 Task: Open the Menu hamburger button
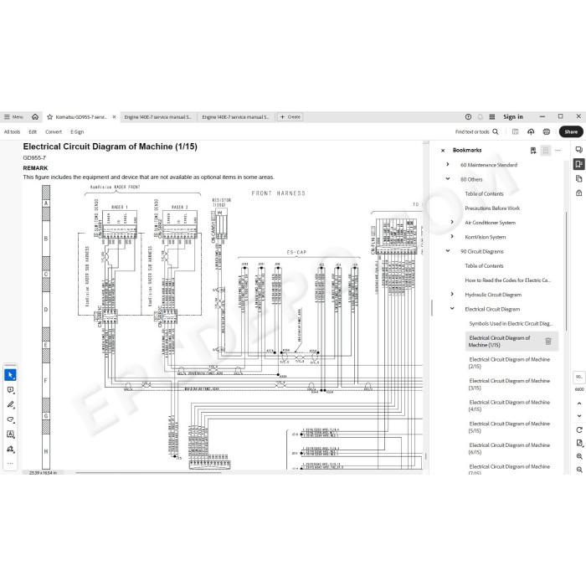point(13,117)
